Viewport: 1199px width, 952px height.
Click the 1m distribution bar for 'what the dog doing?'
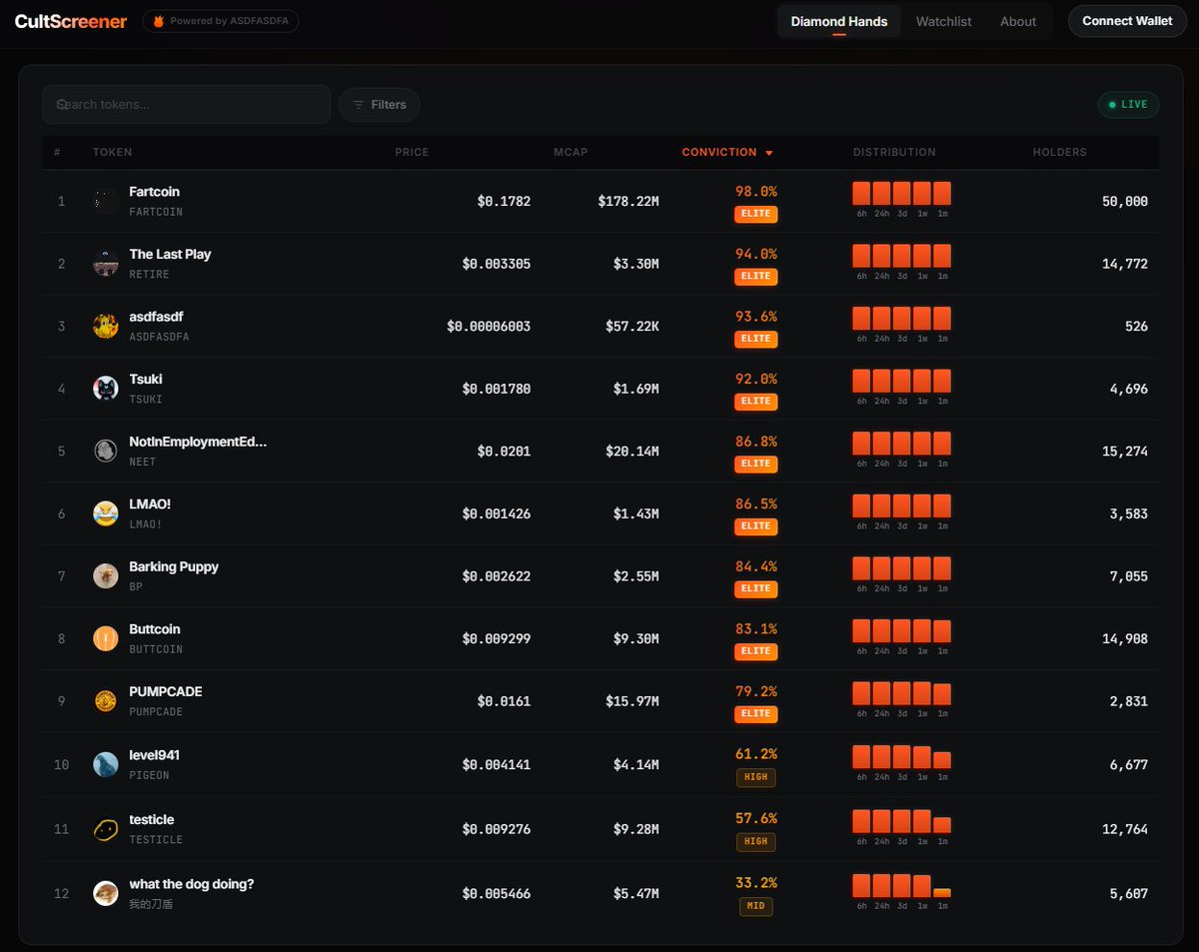pos(942,892)
